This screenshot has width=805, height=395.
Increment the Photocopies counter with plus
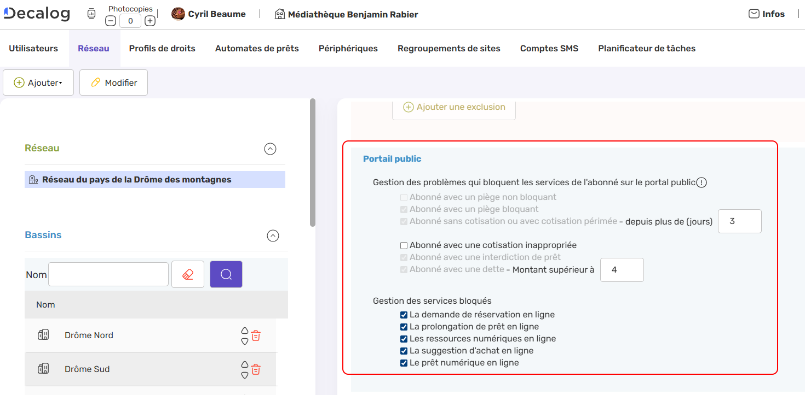(150, 20)
